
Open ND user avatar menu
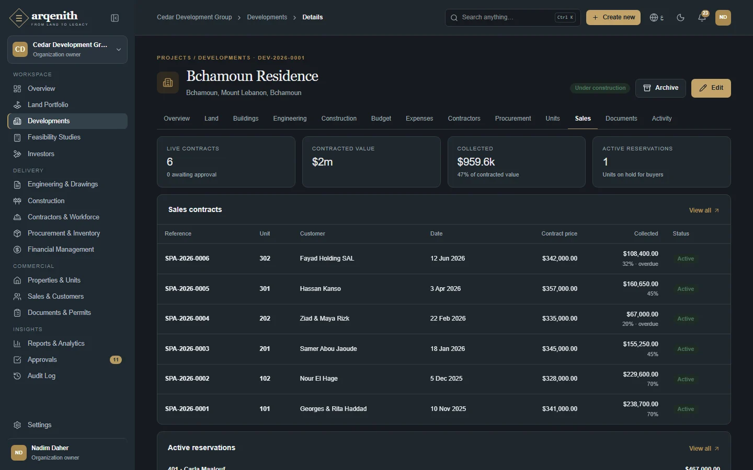pyautogui.click(x=723, y=17)
